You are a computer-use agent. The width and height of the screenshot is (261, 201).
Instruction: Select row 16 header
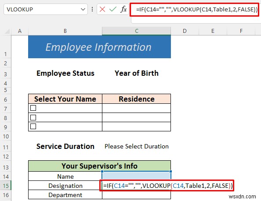6,194
